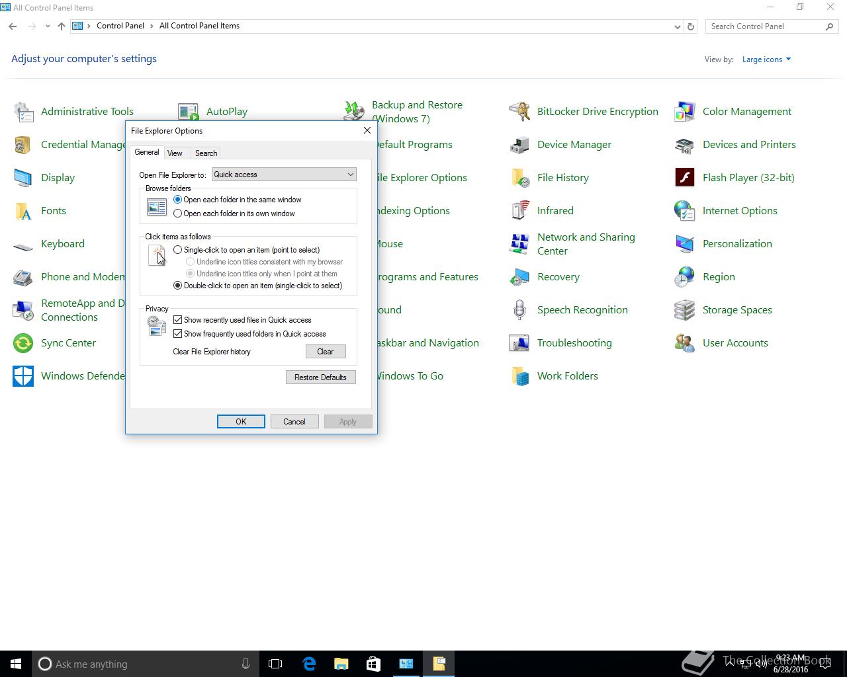Expand Open File Explorer to dropdown

click(284, 175)
